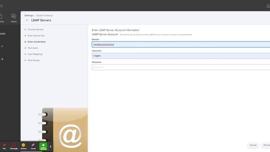Go to the User Mappings step
Screen dimensions: 270x152
click(x=35, y=54)
